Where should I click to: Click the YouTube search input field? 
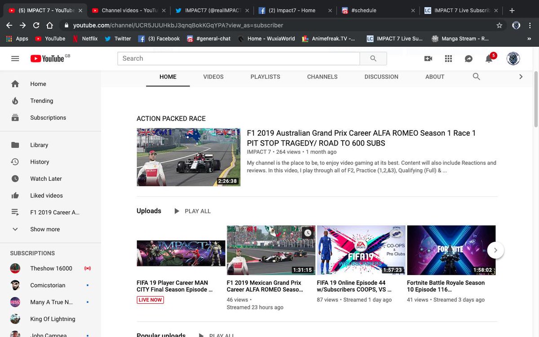pos(239,58)
